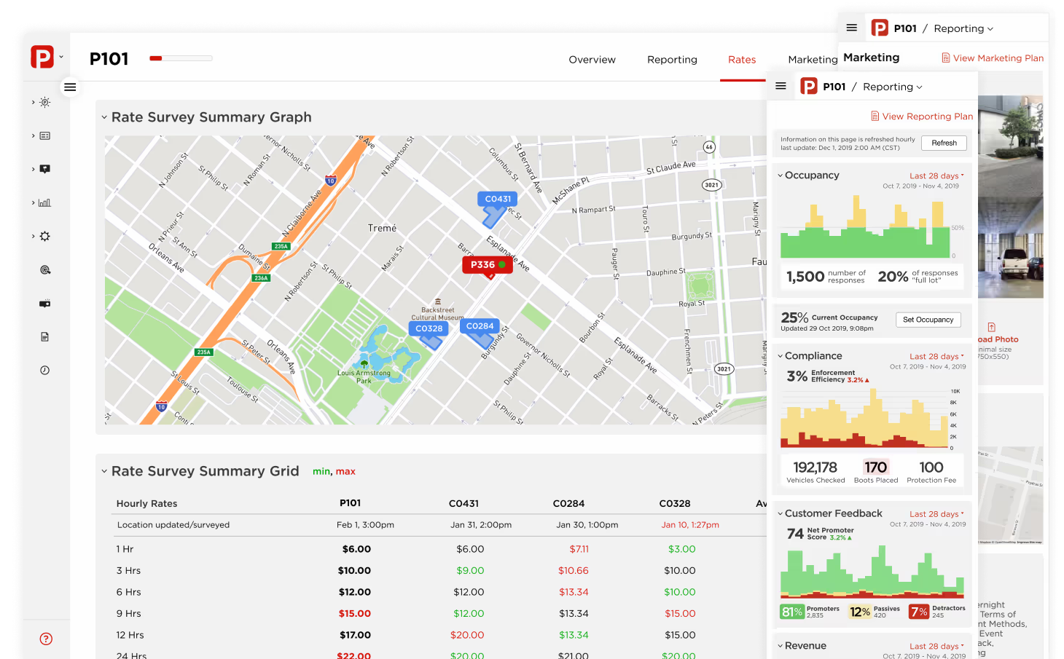Click the Refresh button for hourly data
The width and height of the screenshot is (1064, 659).
click(x=944, y=143)
